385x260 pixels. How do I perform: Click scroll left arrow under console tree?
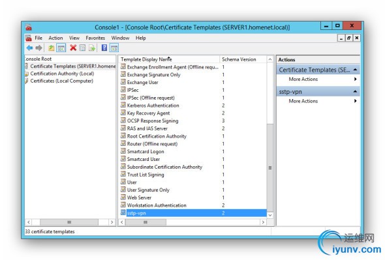coord(29,222)
